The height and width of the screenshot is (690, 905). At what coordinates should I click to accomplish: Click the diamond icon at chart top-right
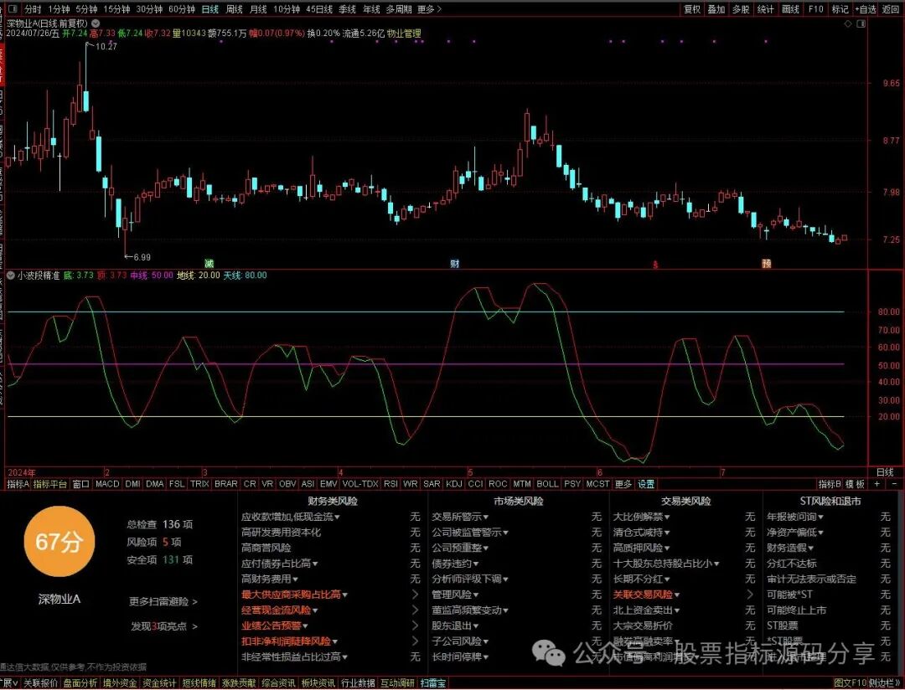pos(848,23)
